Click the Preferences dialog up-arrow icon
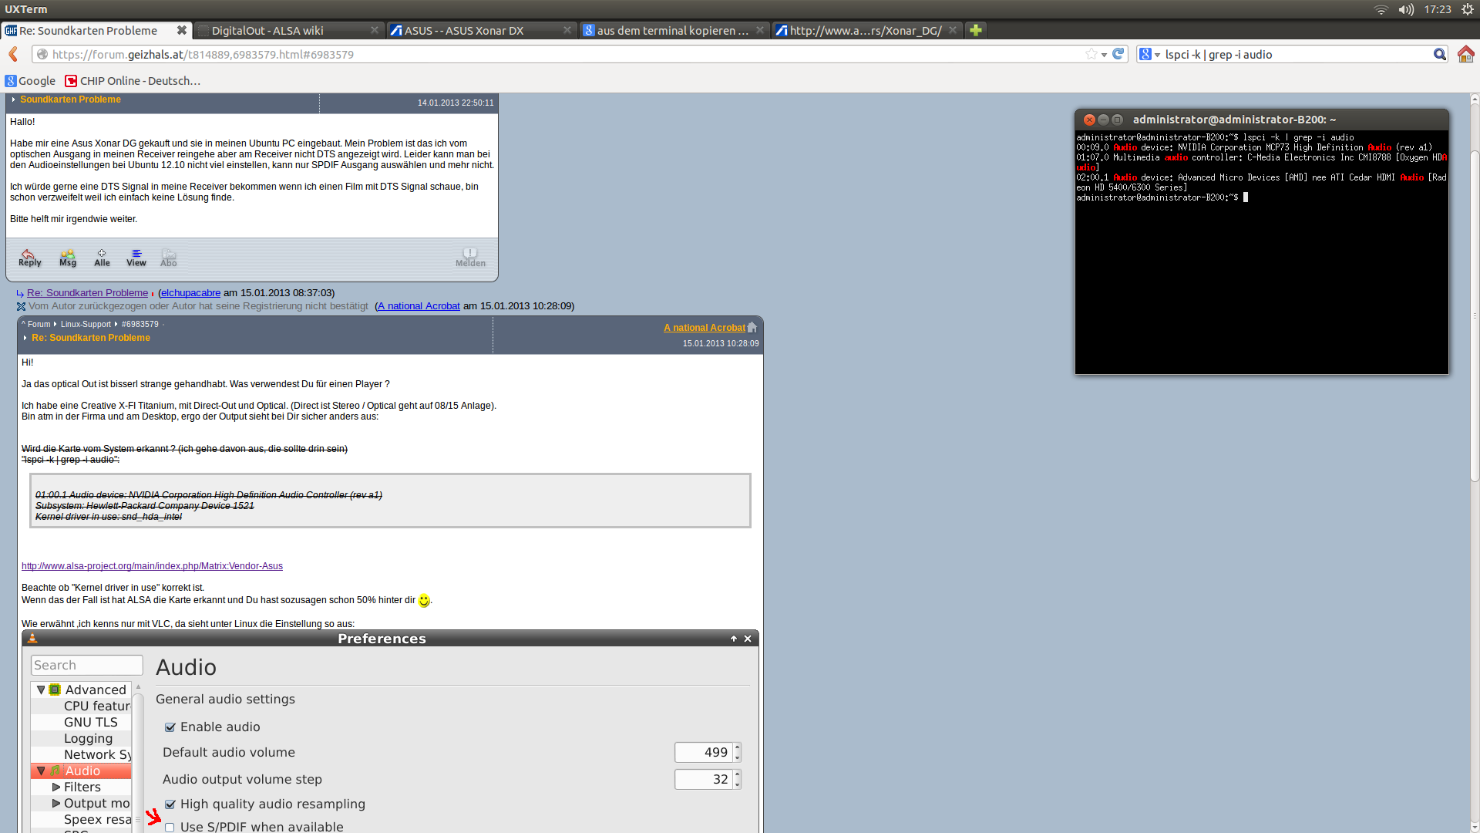Screen dimensions: 1480x833 point(734,639)
